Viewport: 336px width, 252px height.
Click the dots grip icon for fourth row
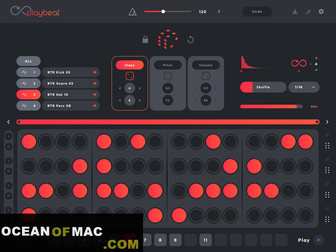point(327,220)
